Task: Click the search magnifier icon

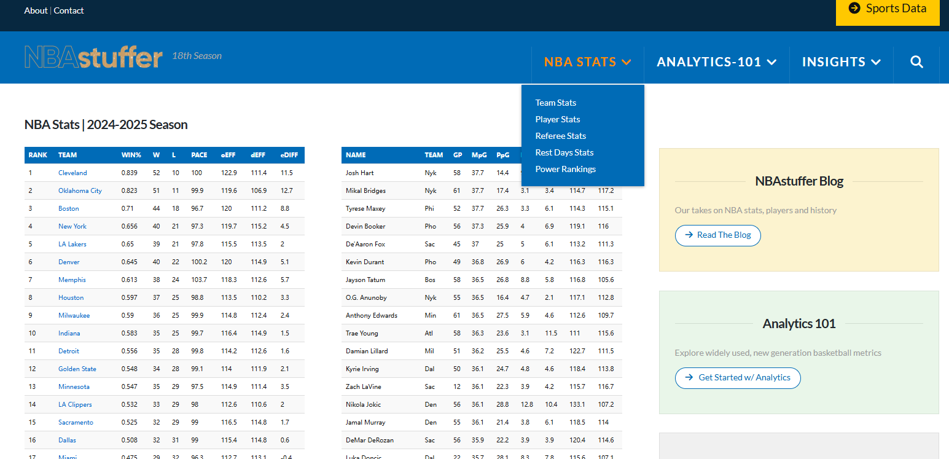Action: pos(916,61)
